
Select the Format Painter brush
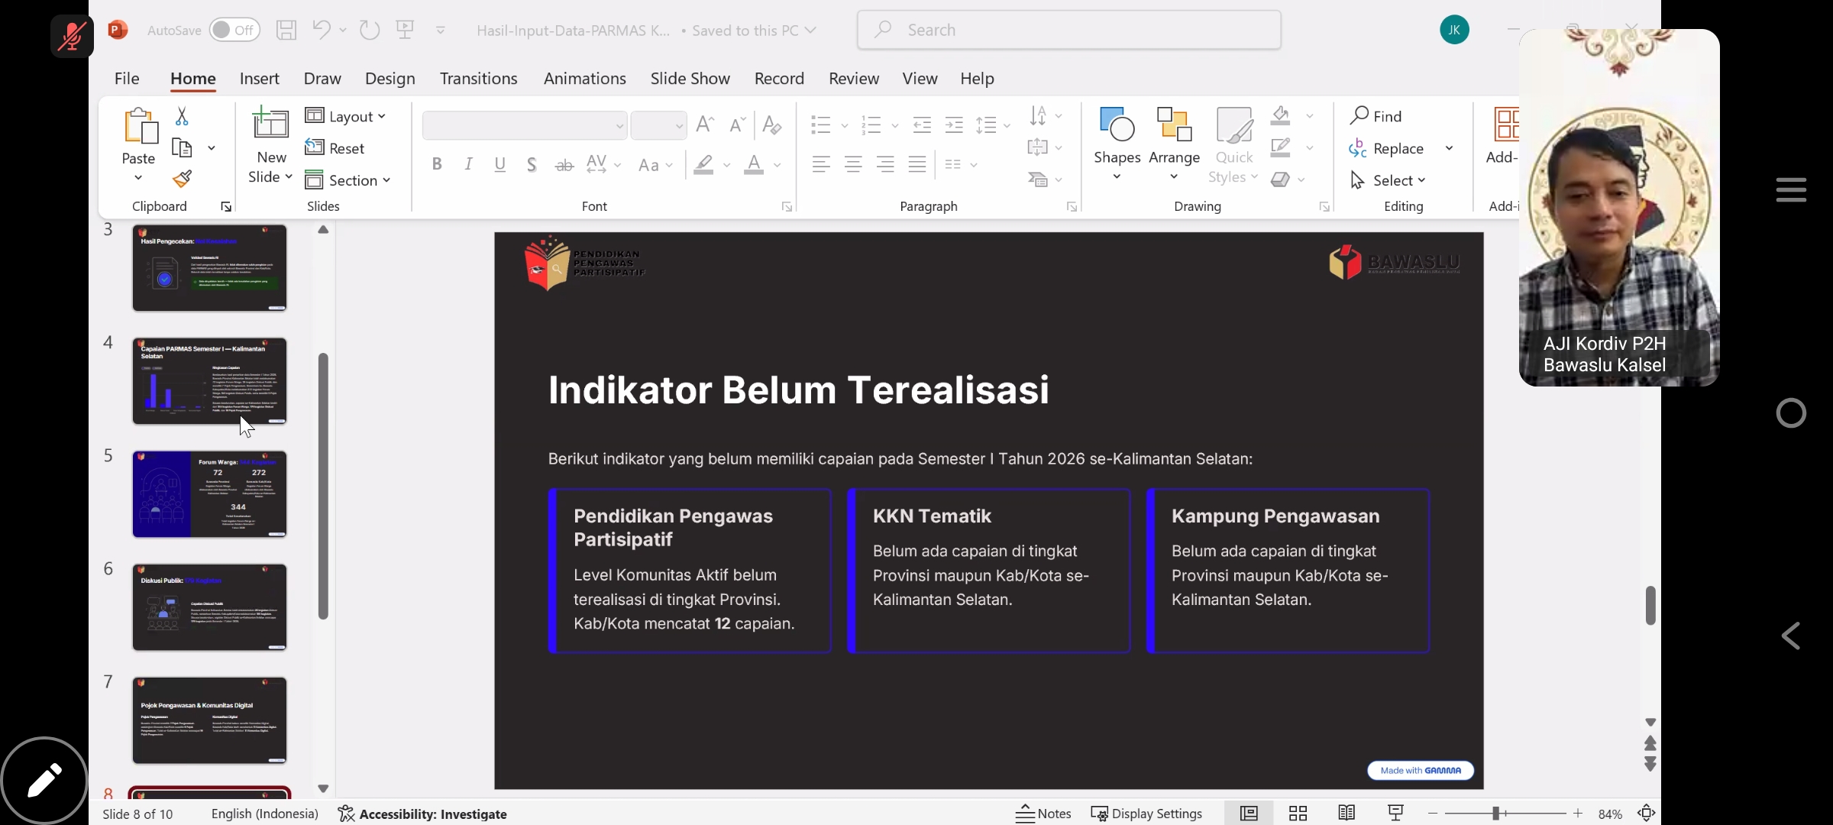[x=182, y=179]
